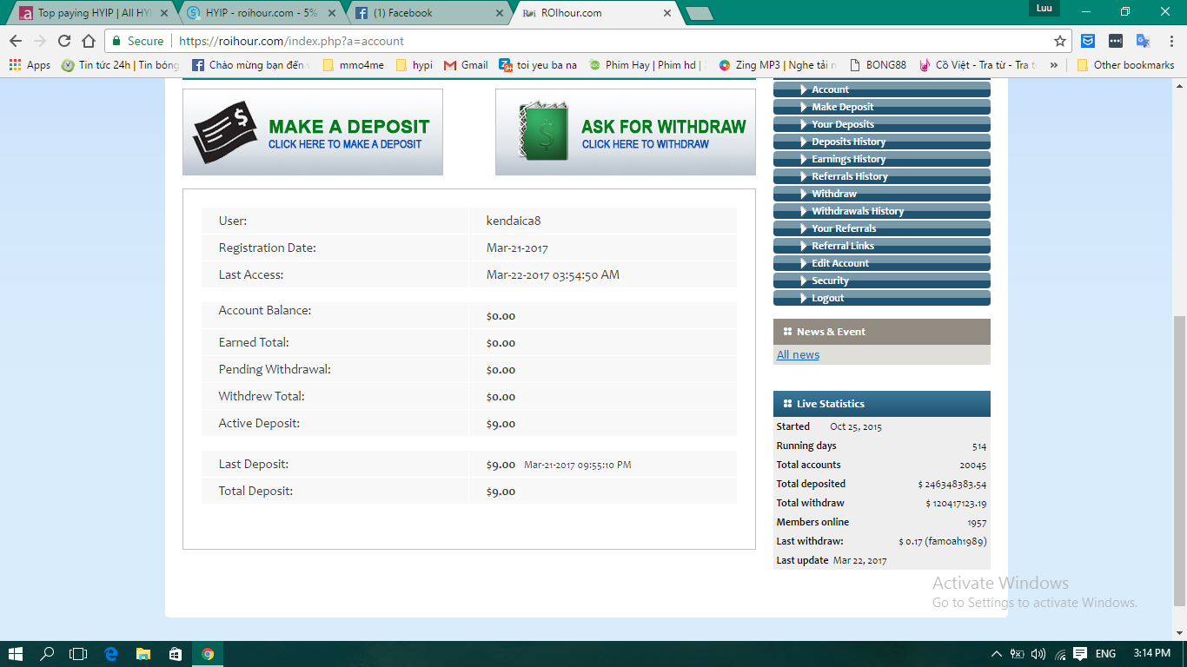Open Earnings History in the sidebar
This screenshot has width=1187, height=667.
[x=882, y=159]
